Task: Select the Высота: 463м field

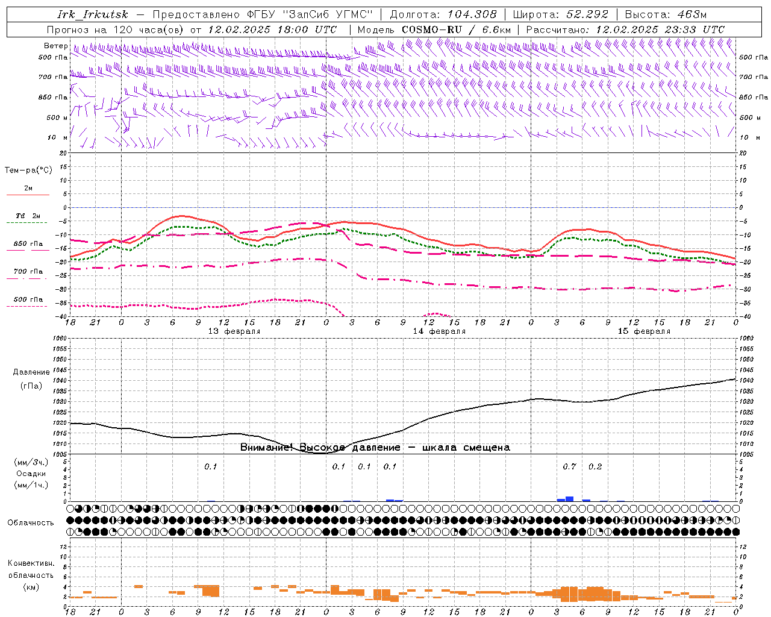Action: click(x=666, y=14)
